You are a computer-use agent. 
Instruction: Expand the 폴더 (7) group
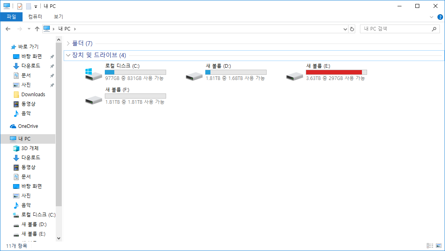pos(68,43)
